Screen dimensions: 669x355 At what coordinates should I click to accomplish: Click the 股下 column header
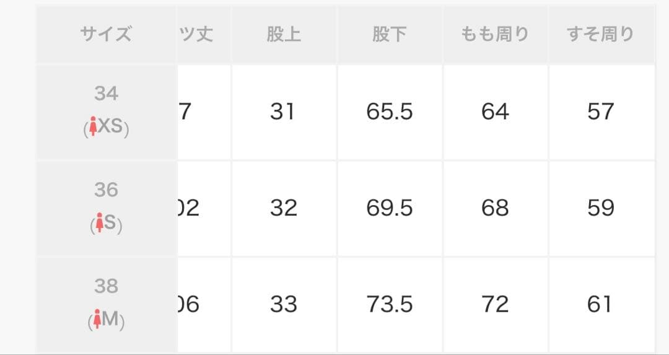pos(390,34)
